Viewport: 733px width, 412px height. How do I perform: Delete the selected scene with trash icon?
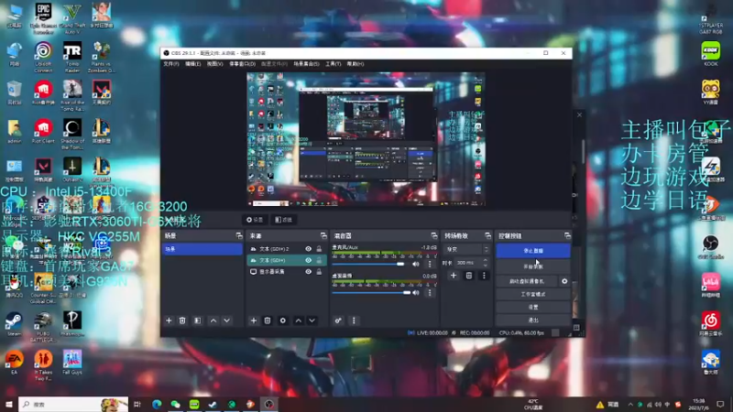[182, 320]
